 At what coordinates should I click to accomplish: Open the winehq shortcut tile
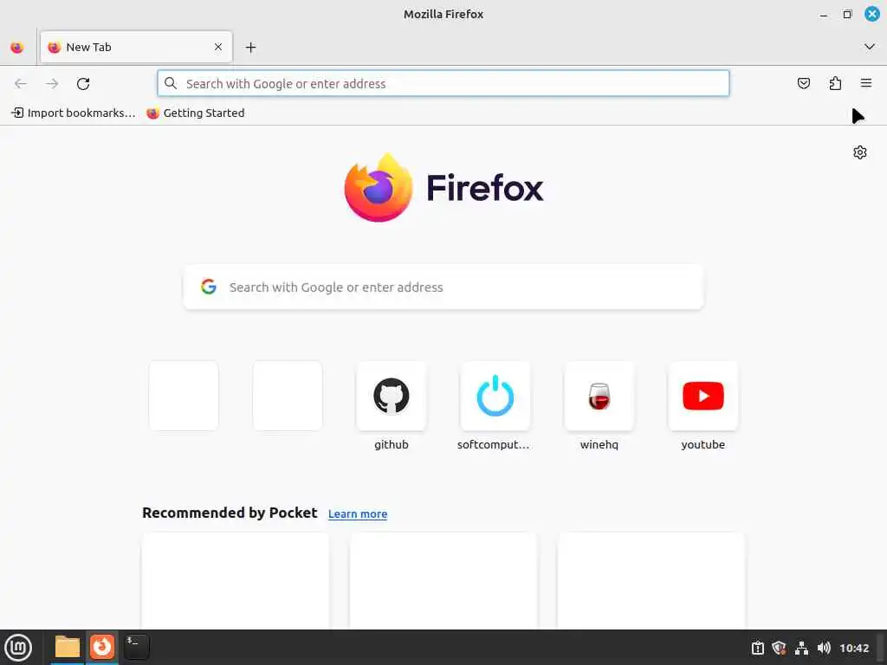click(x=599, y=396)
